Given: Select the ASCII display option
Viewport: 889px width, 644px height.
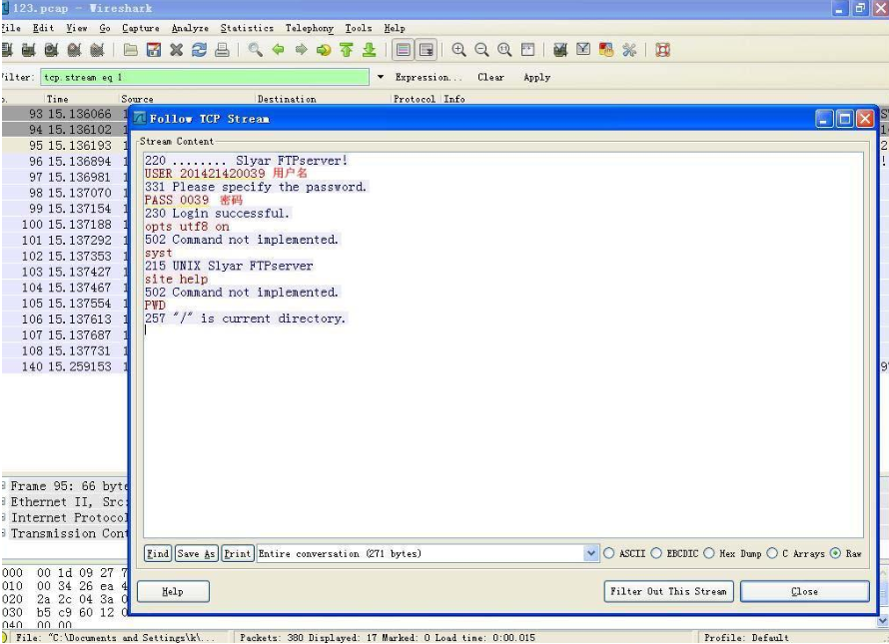Looking at the screenshot, I should [609, 553].
